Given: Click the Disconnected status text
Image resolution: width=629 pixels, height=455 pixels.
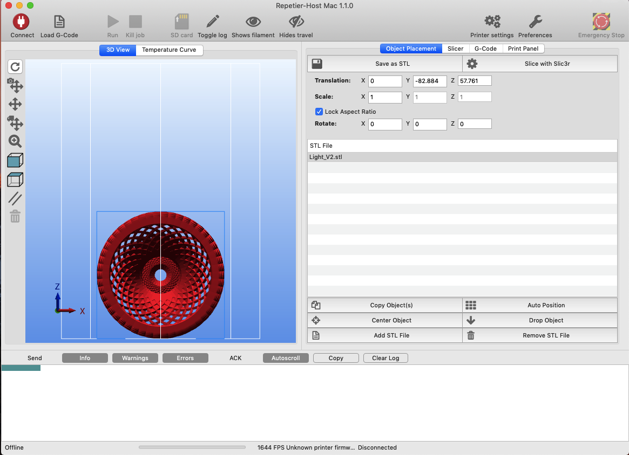Looking at the screenshot, I should click(377, 448).
